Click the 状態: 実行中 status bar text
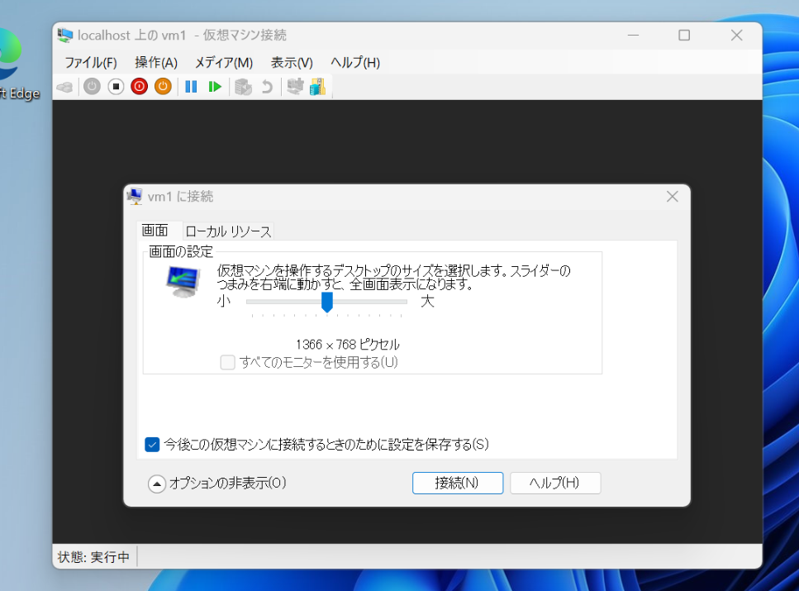Viewport: 799px width, 591px height. [93, 557]
